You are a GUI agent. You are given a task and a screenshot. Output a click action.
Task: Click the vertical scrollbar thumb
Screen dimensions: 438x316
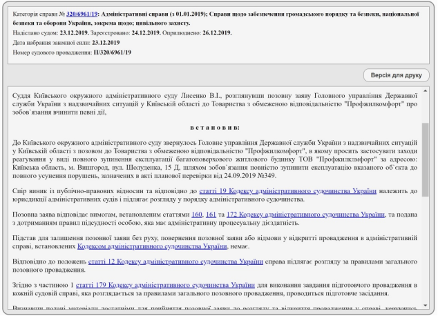pos(425,159)
